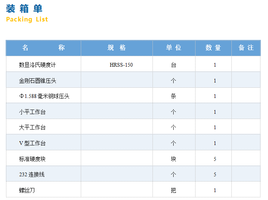268x200 pixels.
Task: Select the unit cell showing 把
Action: (x=174, y=190)
